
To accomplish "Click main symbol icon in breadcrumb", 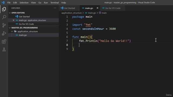I will tap(100, 13).
